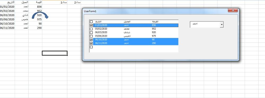Select spreadsheet cell containing 856
Screen dimensions: 265x98
(35, 7)
